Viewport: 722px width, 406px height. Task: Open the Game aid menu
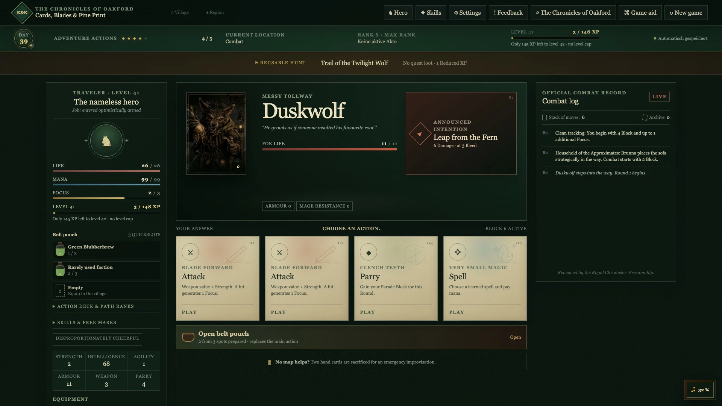(x=640, y=13)
